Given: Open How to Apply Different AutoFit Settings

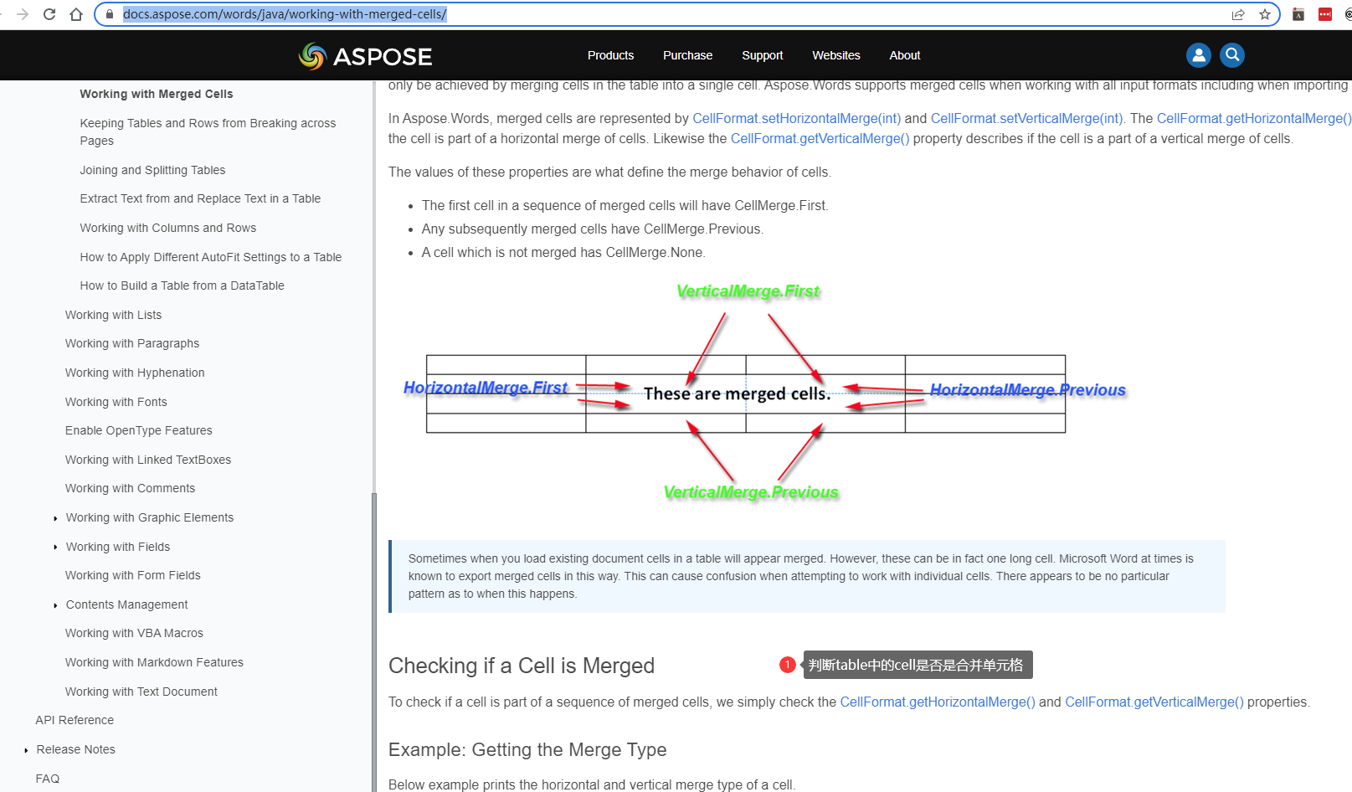Looking at the screenshot, I should coord(211,257).
